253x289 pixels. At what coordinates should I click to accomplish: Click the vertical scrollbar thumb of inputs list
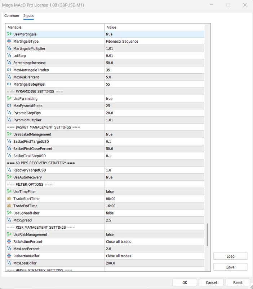pyautogui.click(x=207, y=235)
